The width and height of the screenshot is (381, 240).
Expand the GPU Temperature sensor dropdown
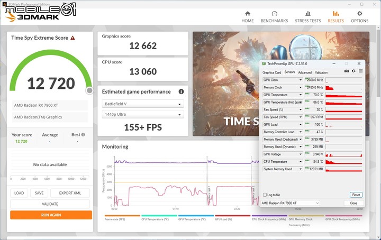point(301,95)
